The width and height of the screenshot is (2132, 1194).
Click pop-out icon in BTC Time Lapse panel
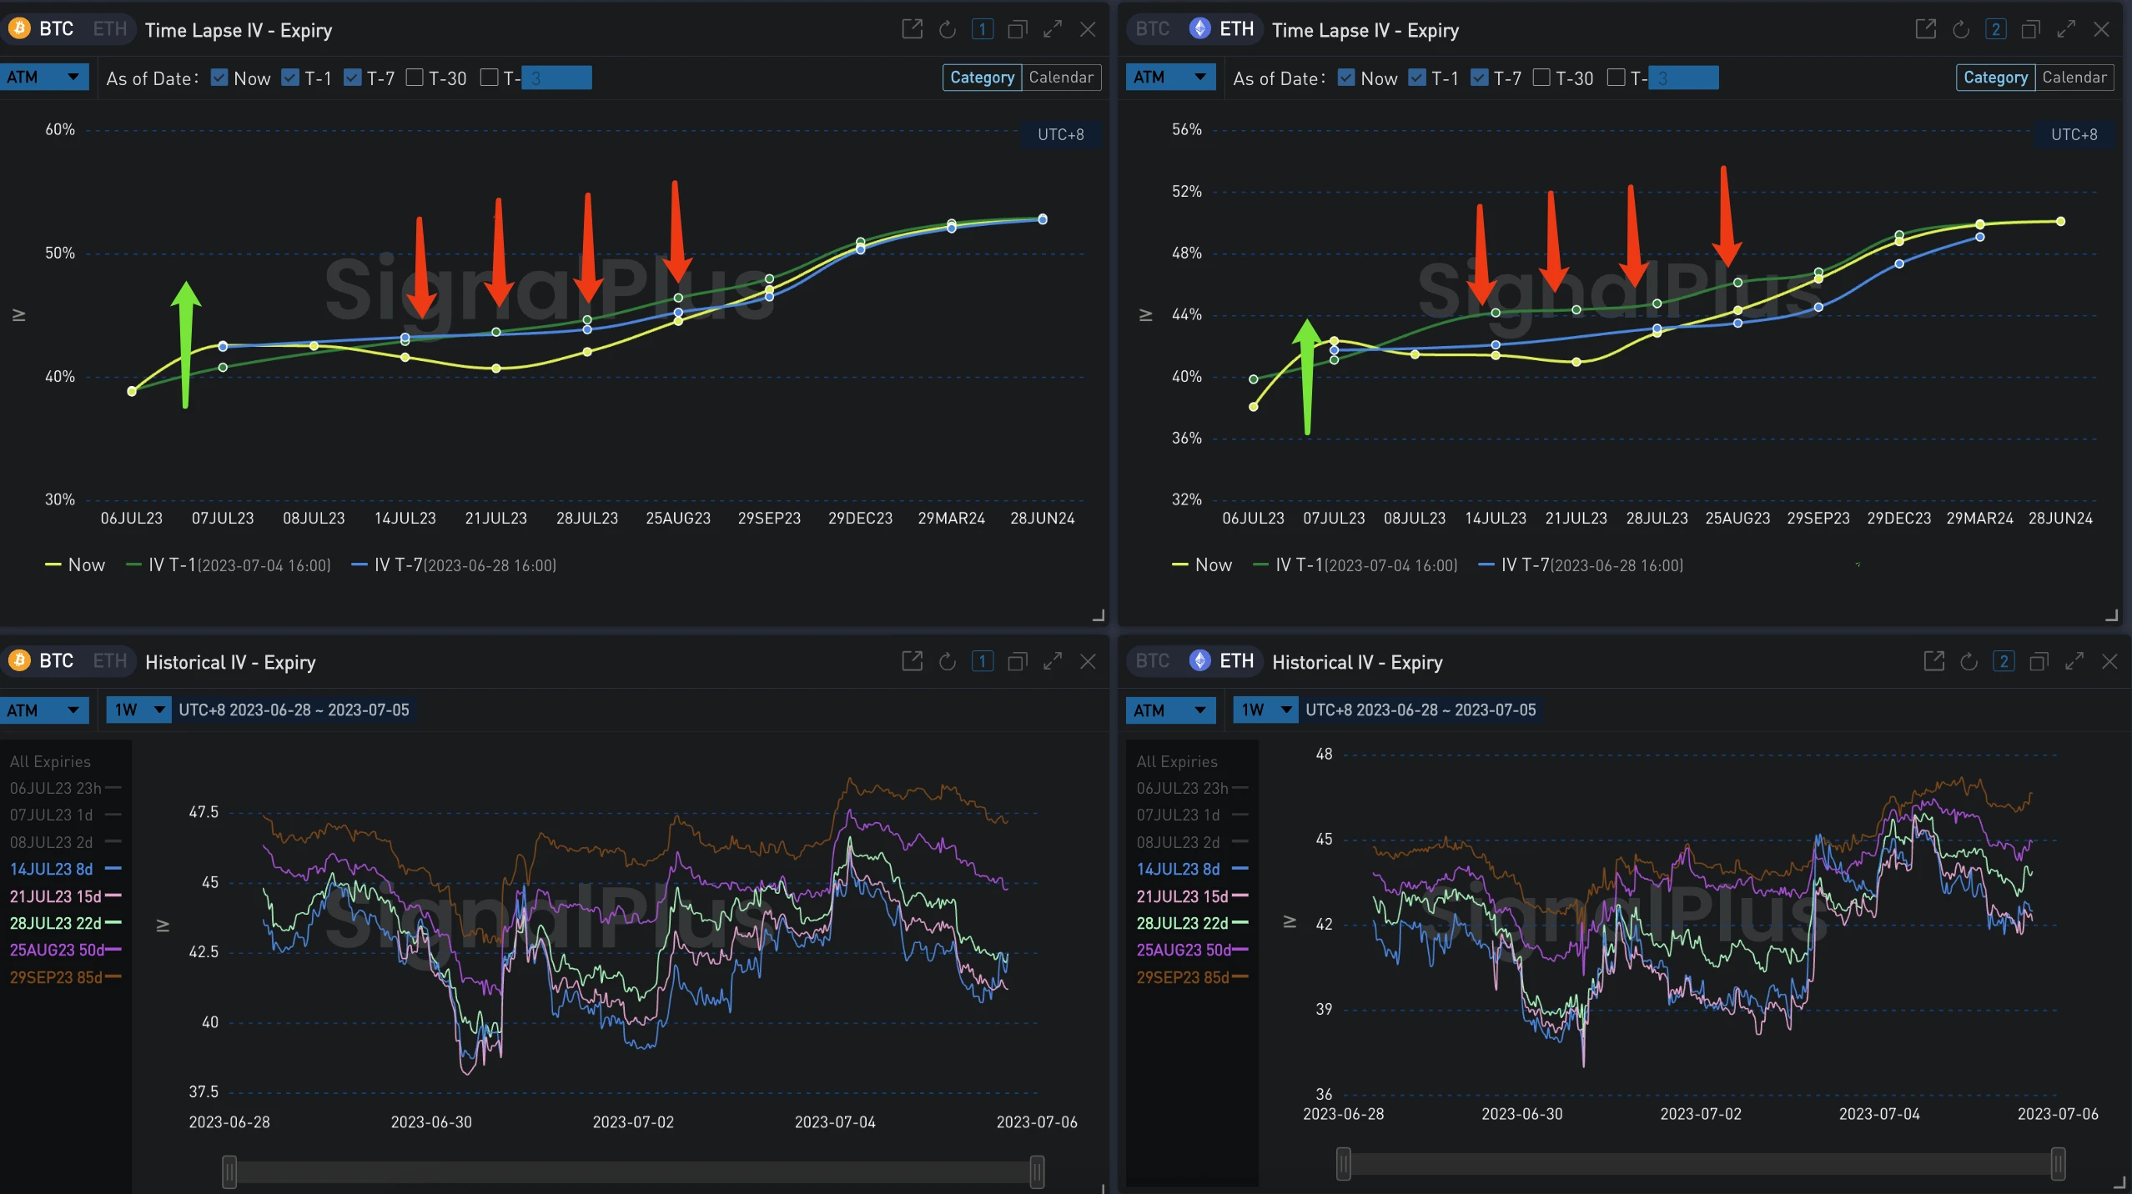912,29
